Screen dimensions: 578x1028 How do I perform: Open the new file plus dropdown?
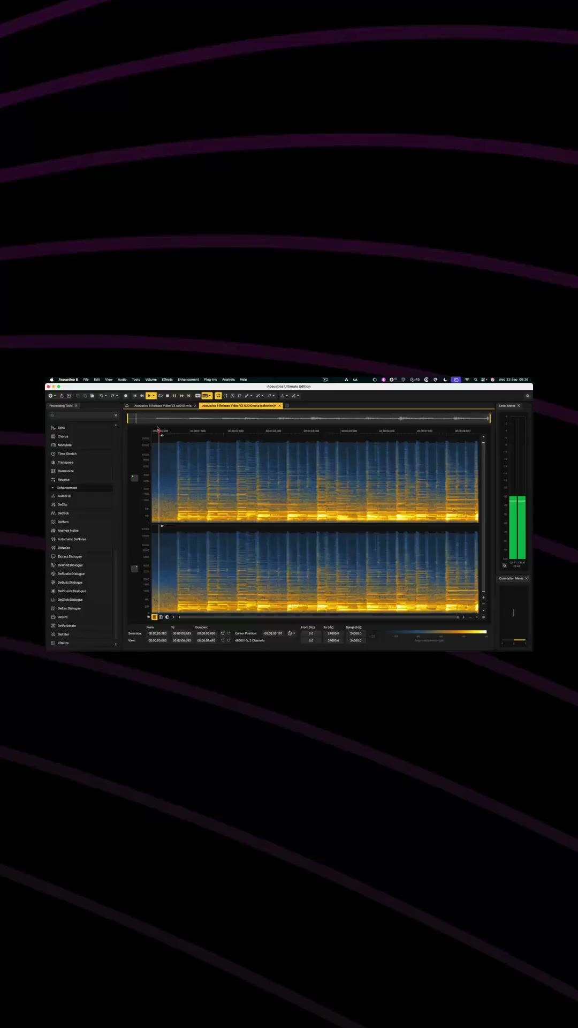pos(52,396)
